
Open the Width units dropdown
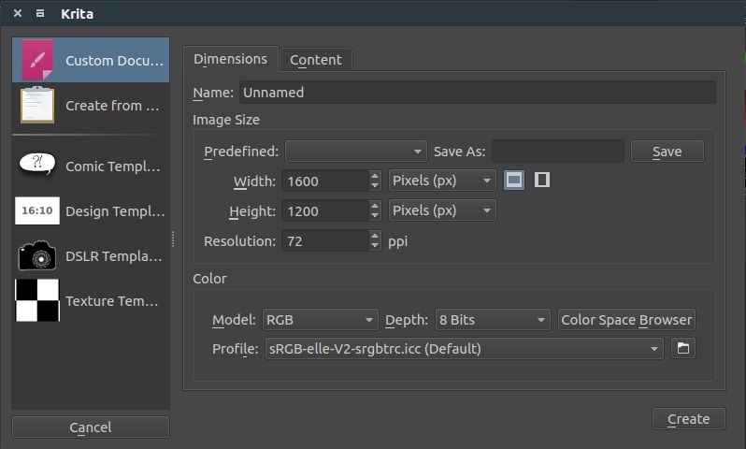tap(442, 181)
